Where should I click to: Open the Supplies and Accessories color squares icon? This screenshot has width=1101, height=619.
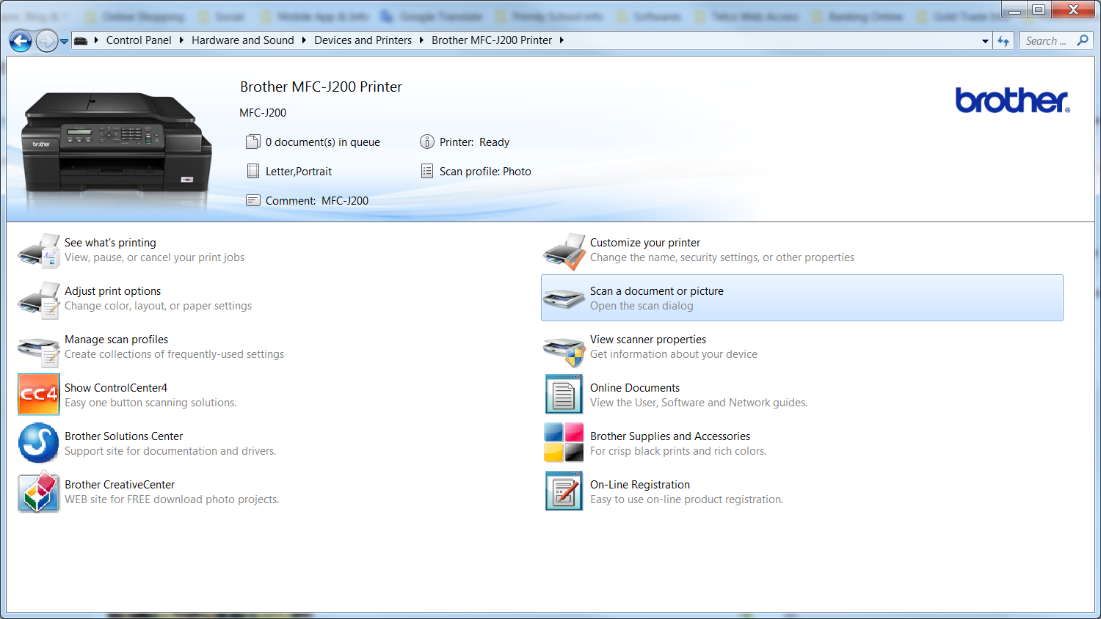tap(564, 443)
